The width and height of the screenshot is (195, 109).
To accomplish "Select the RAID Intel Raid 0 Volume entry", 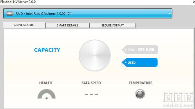I will click(x=44, y=14).
